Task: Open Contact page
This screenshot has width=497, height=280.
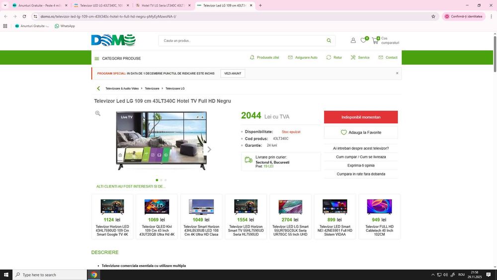Action: [x=388, y=57]
